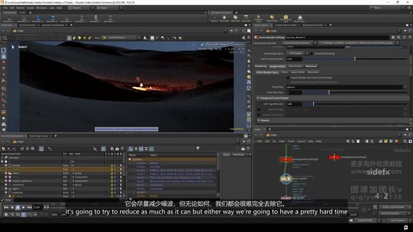Adjust the LPE Tag AOV Limit slider
The image size is (413, 232).
click(x=314, y=104)
